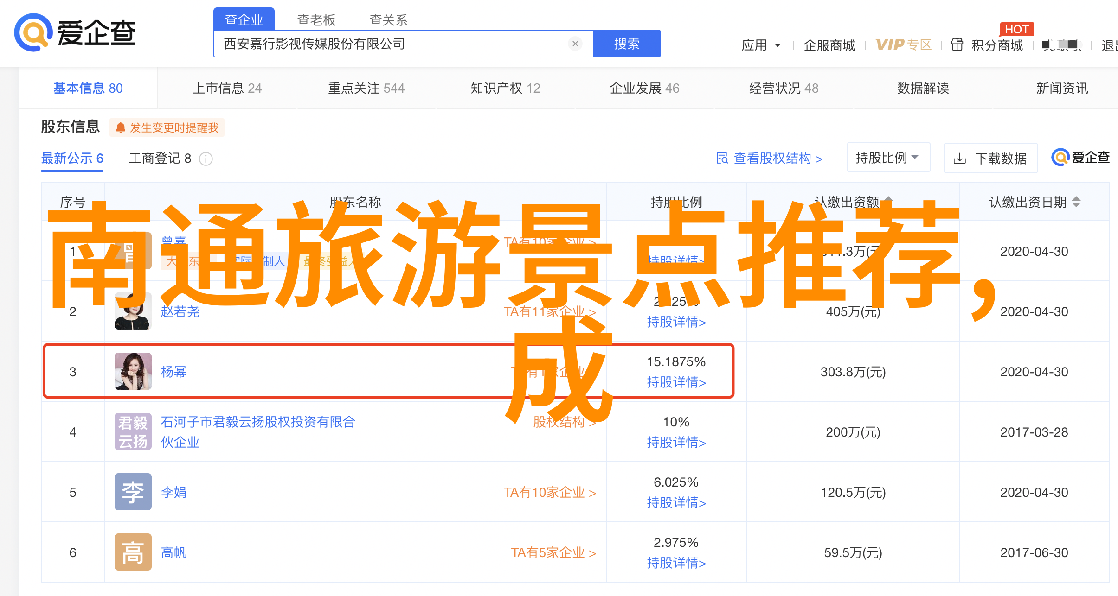Image resolution: width=1118 pixels, height=596 pixels.
Task: Click the 股东信息 section heading
Action: 71,127
